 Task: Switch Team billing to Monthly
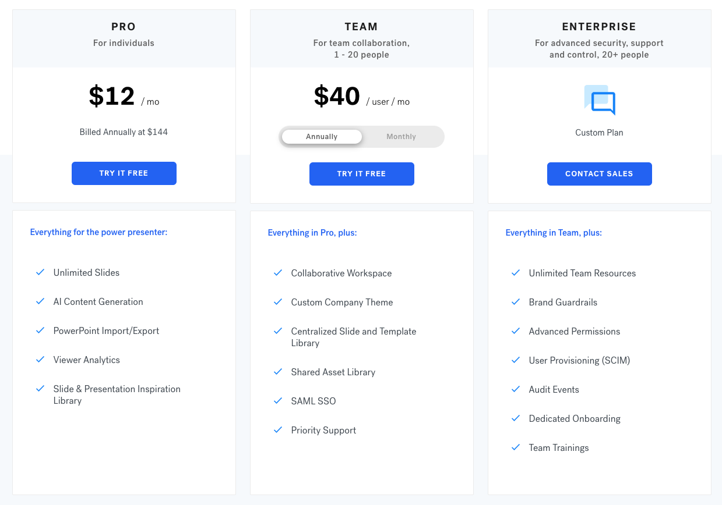pos(401,137)
